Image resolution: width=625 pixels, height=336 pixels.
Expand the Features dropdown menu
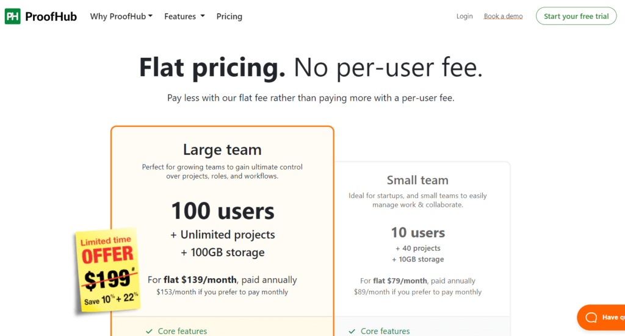coord(184,16)
